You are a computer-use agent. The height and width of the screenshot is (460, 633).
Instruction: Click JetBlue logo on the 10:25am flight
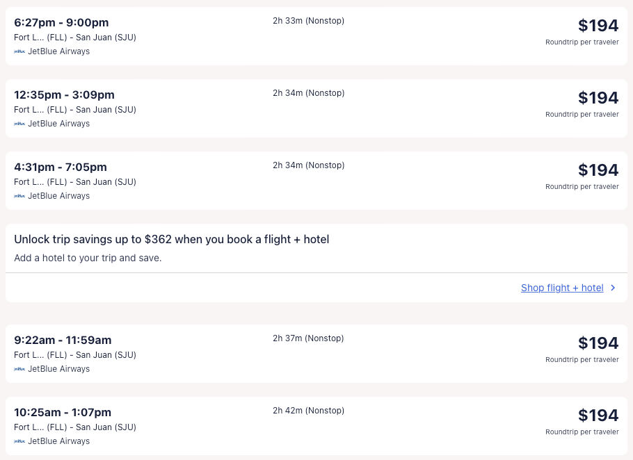click(19, 441)
